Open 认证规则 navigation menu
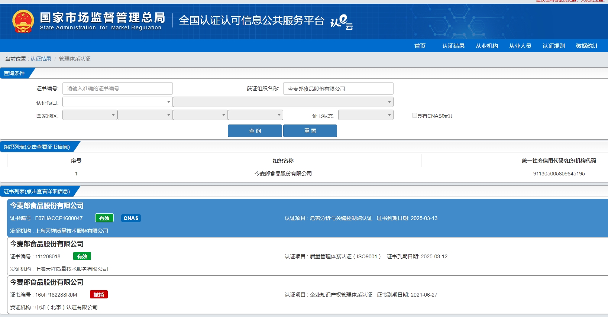This screenshot has width=608, height=317. point(554,46)
